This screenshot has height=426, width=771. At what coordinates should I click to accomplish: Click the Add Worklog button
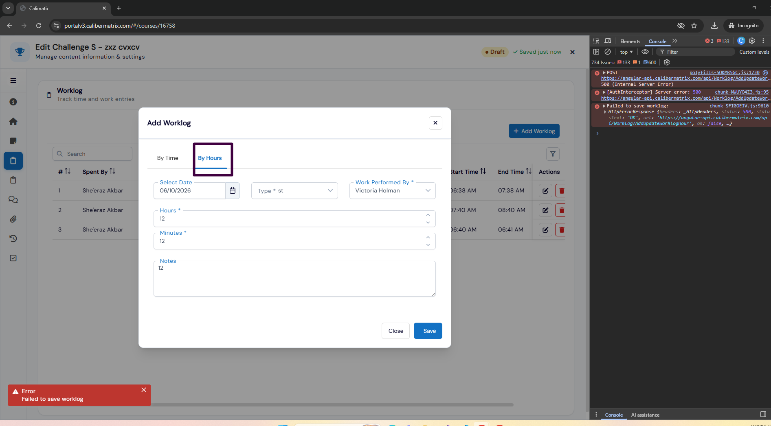pos(534,131)
